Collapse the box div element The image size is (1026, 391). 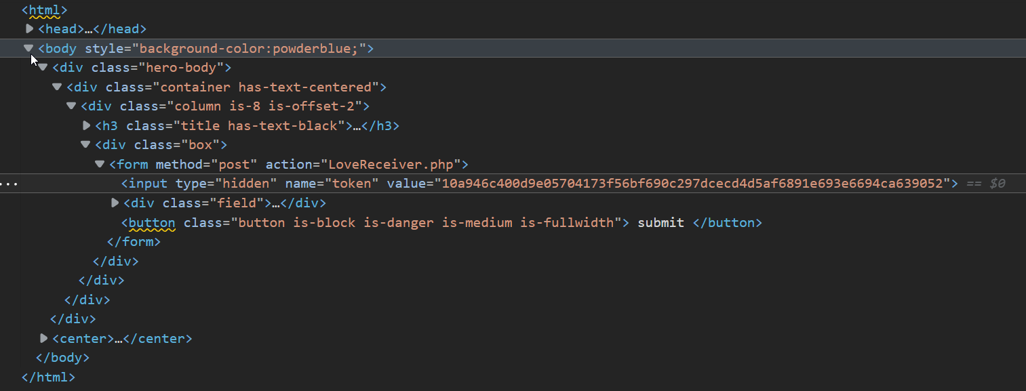tap(85, 144)
